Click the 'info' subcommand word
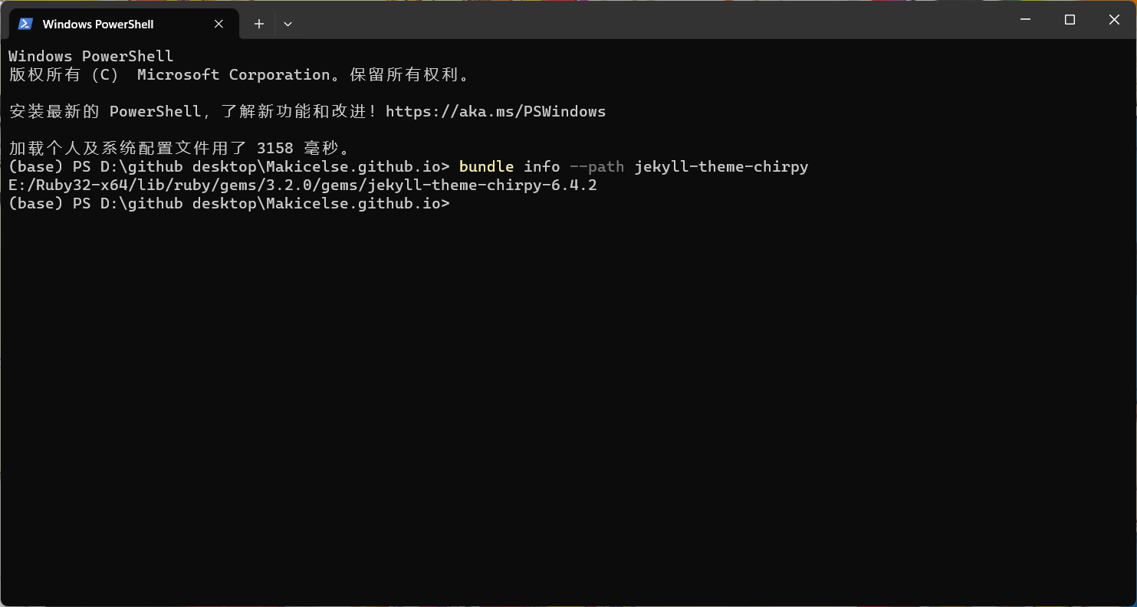1137x607 pixels. [542, 167]
